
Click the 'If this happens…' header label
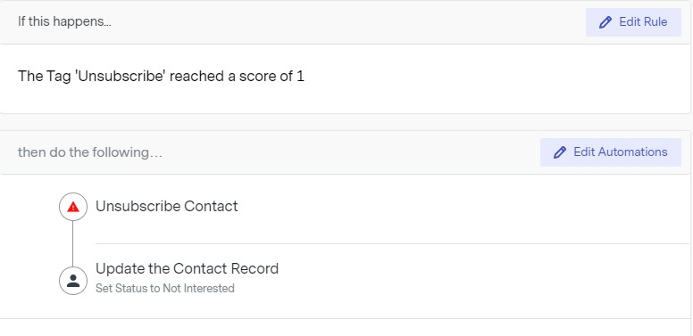click(64, 21)
